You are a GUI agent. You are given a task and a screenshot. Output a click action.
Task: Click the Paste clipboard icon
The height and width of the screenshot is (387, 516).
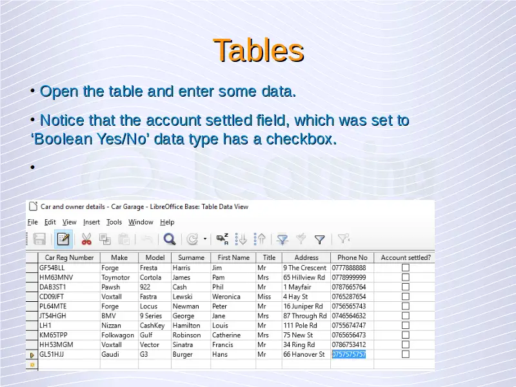(x=124, y=239)
